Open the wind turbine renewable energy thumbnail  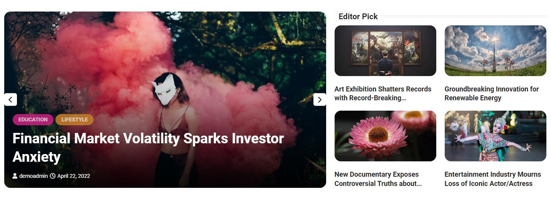tap(496, 51)
